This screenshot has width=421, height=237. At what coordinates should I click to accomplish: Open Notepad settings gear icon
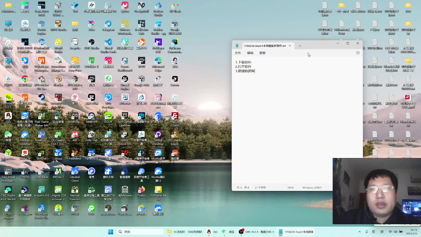tap(358, 53)
